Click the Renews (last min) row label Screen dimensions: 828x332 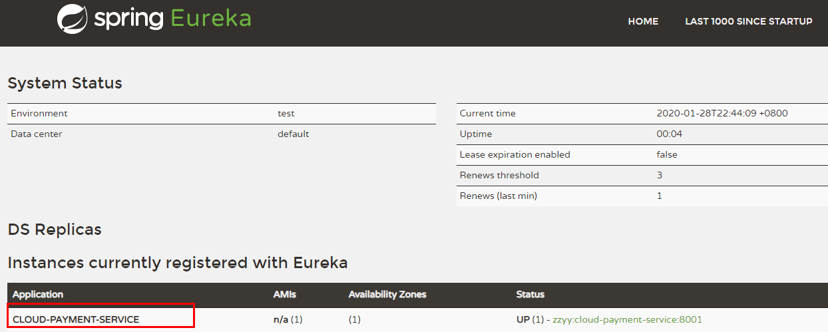tap(499, 196)
